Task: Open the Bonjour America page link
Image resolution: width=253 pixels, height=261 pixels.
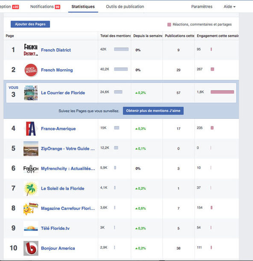Action: coord(58,248)
